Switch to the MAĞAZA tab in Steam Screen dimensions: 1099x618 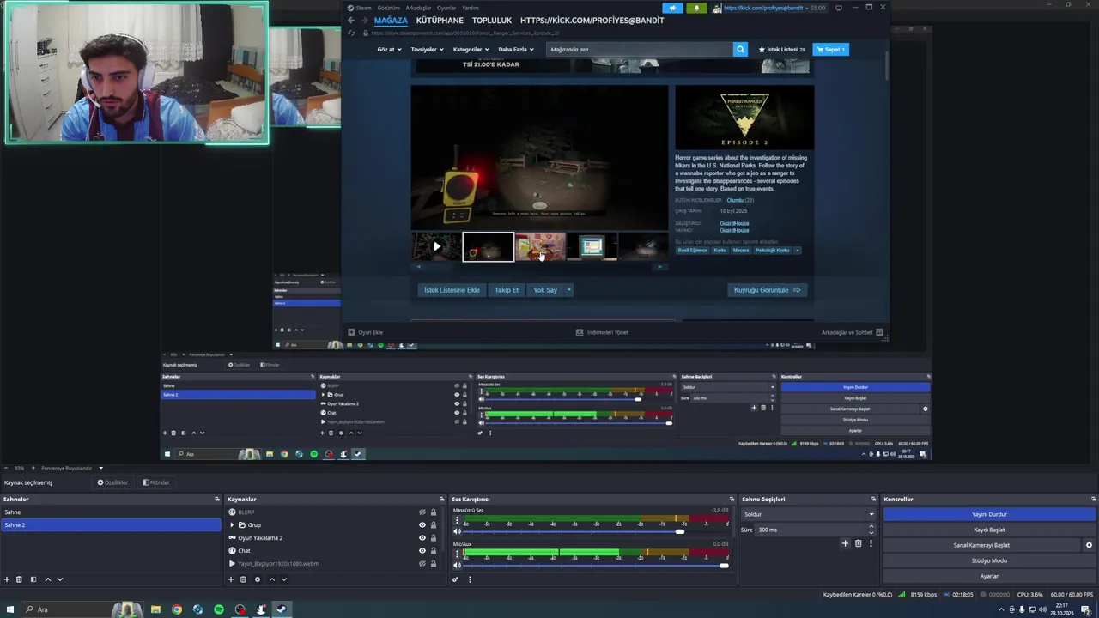(x=391, y=21)
